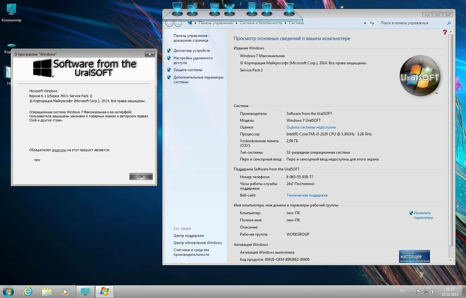Click Windows 7 Максимальная edition text
This screenshot has width=466, height=298.
tap(262, 56)
